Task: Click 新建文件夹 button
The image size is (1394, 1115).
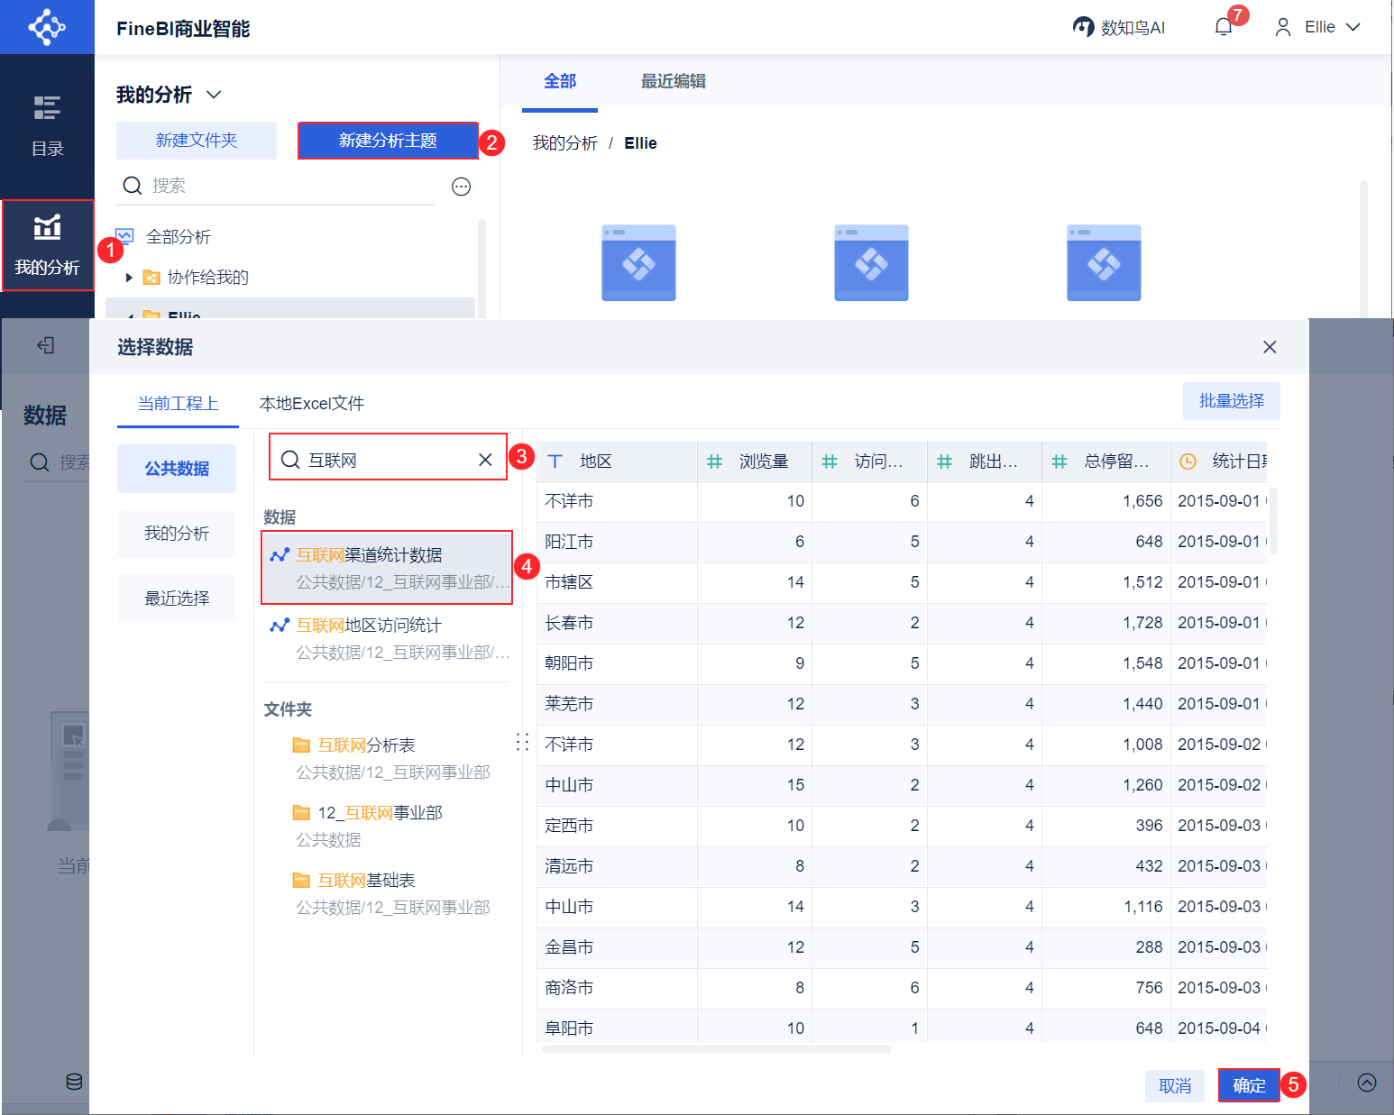Action: click(x=197, y=141)
